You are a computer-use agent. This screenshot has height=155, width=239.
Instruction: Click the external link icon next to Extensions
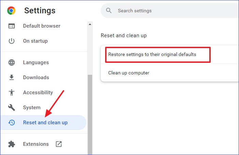59,144
